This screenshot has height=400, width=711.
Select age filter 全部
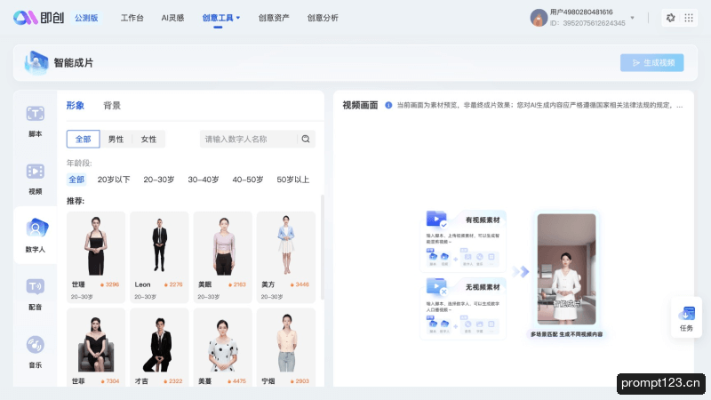click(x=76, y=180)
